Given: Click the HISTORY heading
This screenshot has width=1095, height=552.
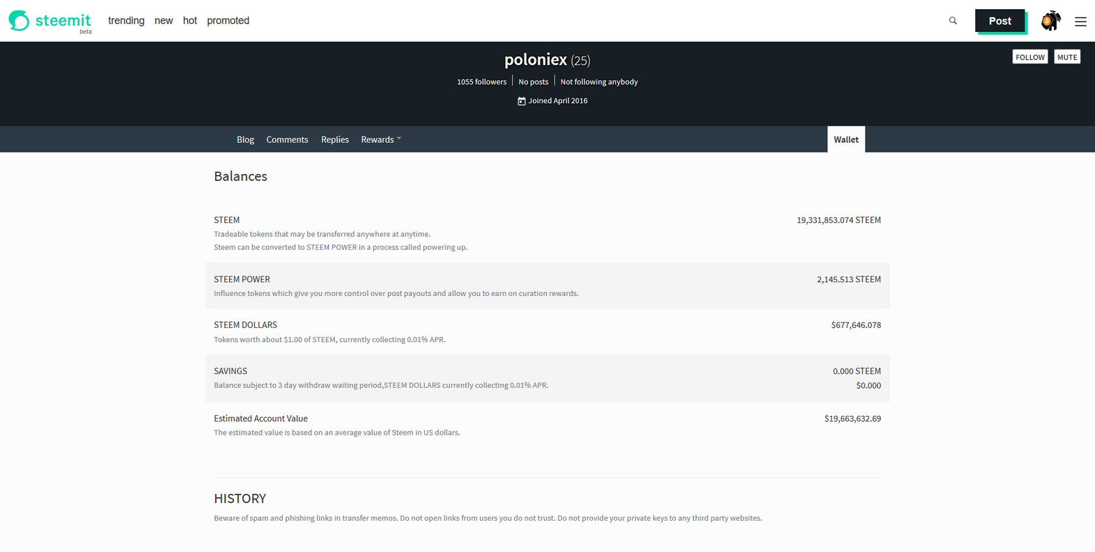Looking at the screenshot, I should [240, 499].
